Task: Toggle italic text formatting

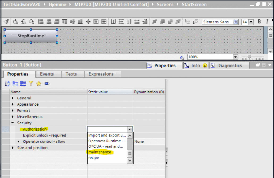Action: tap(267, 22)
